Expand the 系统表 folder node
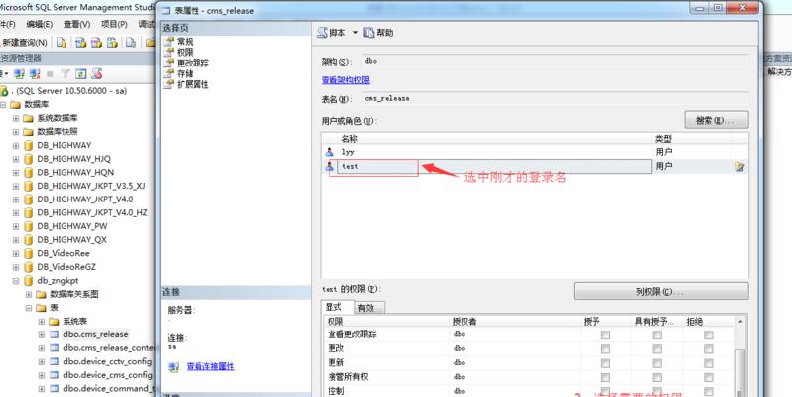This screenshot has height=397, width=792. click(42, 322)
